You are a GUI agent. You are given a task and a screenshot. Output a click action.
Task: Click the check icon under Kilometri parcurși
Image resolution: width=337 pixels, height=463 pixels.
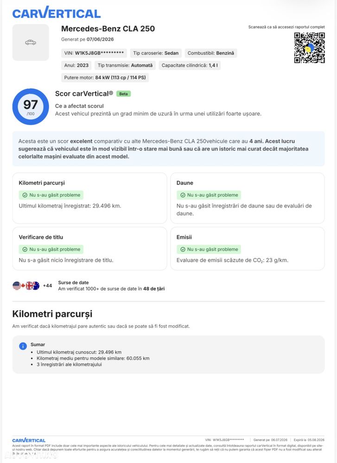point(25,195)
